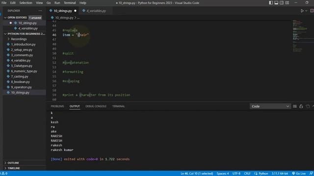This screenshot has height=176, width=314.
Task: Toggle primary side bar layout icon
Action: click(271, 3)
